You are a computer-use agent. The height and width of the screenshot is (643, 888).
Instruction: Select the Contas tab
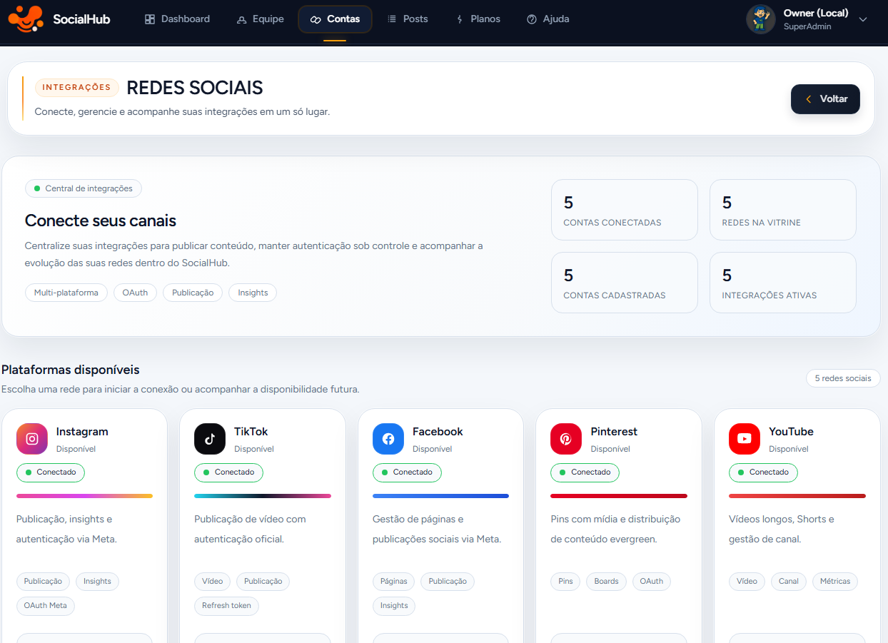(335, 19)
